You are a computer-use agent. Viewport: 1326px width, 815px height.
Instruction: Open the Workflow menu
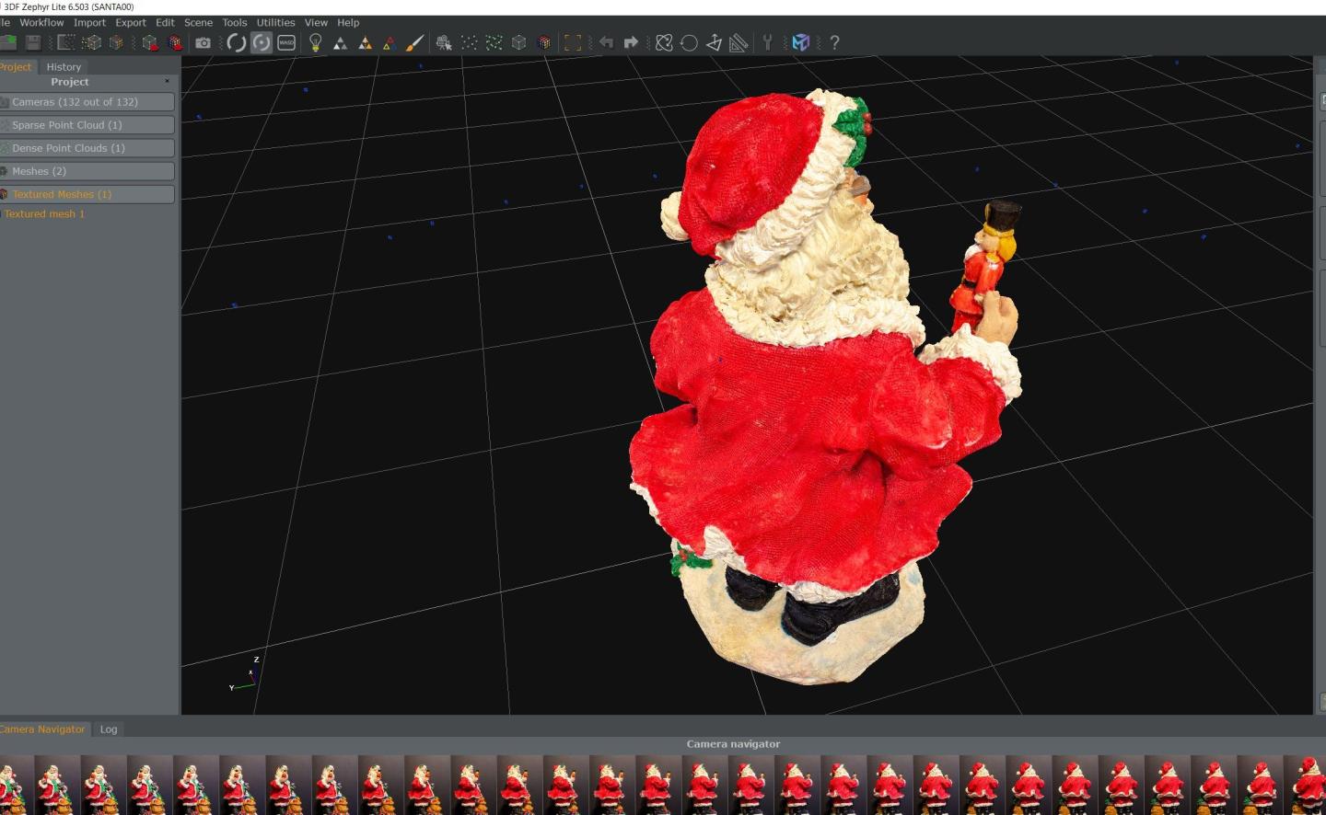(41, 22)
